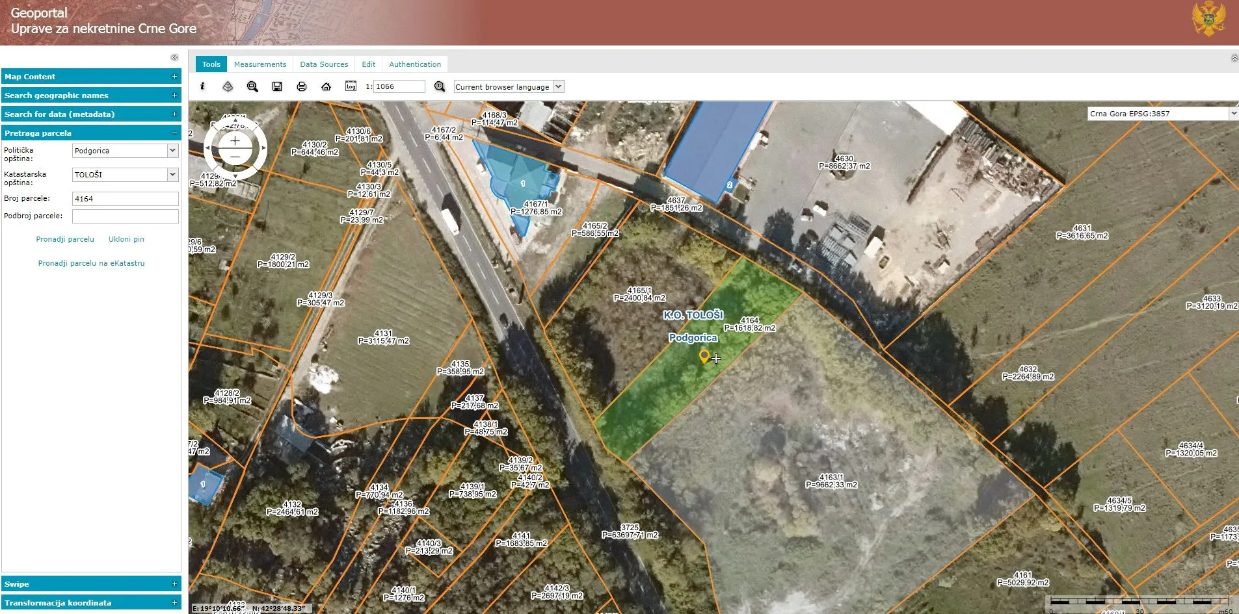Select the zoom-to-rectangle magnifier tool
The height and width of the screenshot is (614, 1239).
[x=252, y=86]
